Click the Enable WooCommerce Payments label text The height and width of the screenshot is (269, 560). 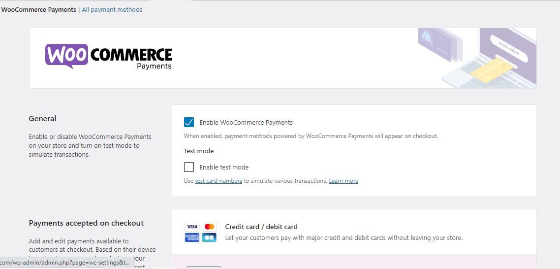pyautogui.click(x=246, y=122)
